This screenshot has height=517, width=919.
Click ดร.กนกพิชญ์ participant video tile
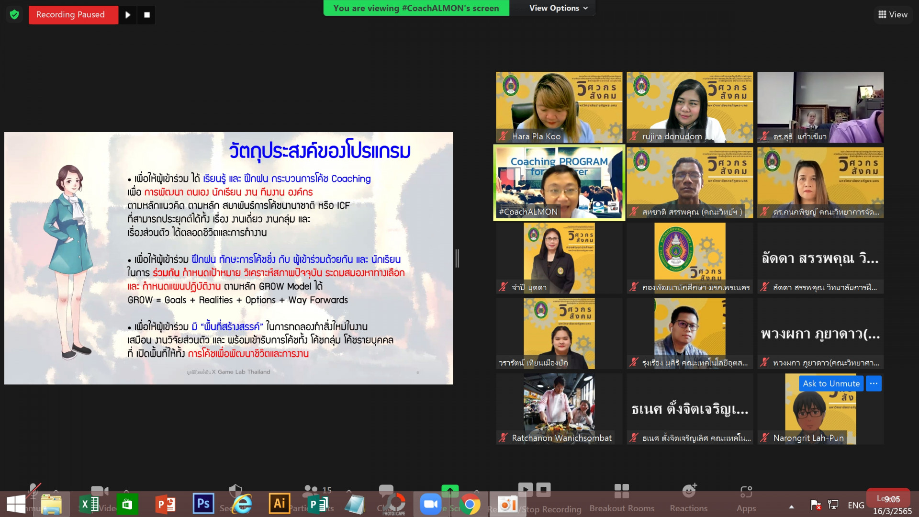(x=820, y=182)
